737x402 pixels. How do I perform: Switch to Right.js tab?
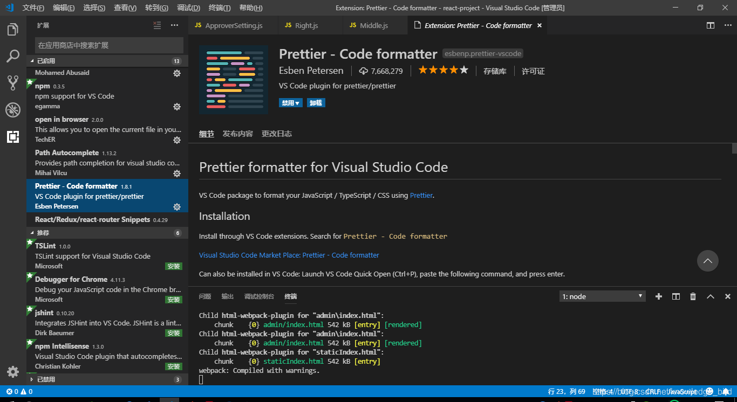(310, 25)
